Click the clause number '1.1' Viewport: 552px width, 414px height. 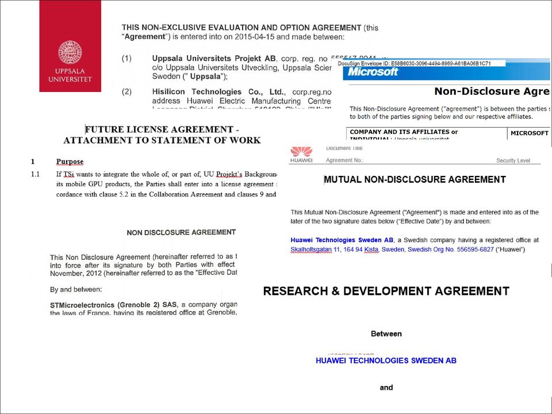(35, 174)
